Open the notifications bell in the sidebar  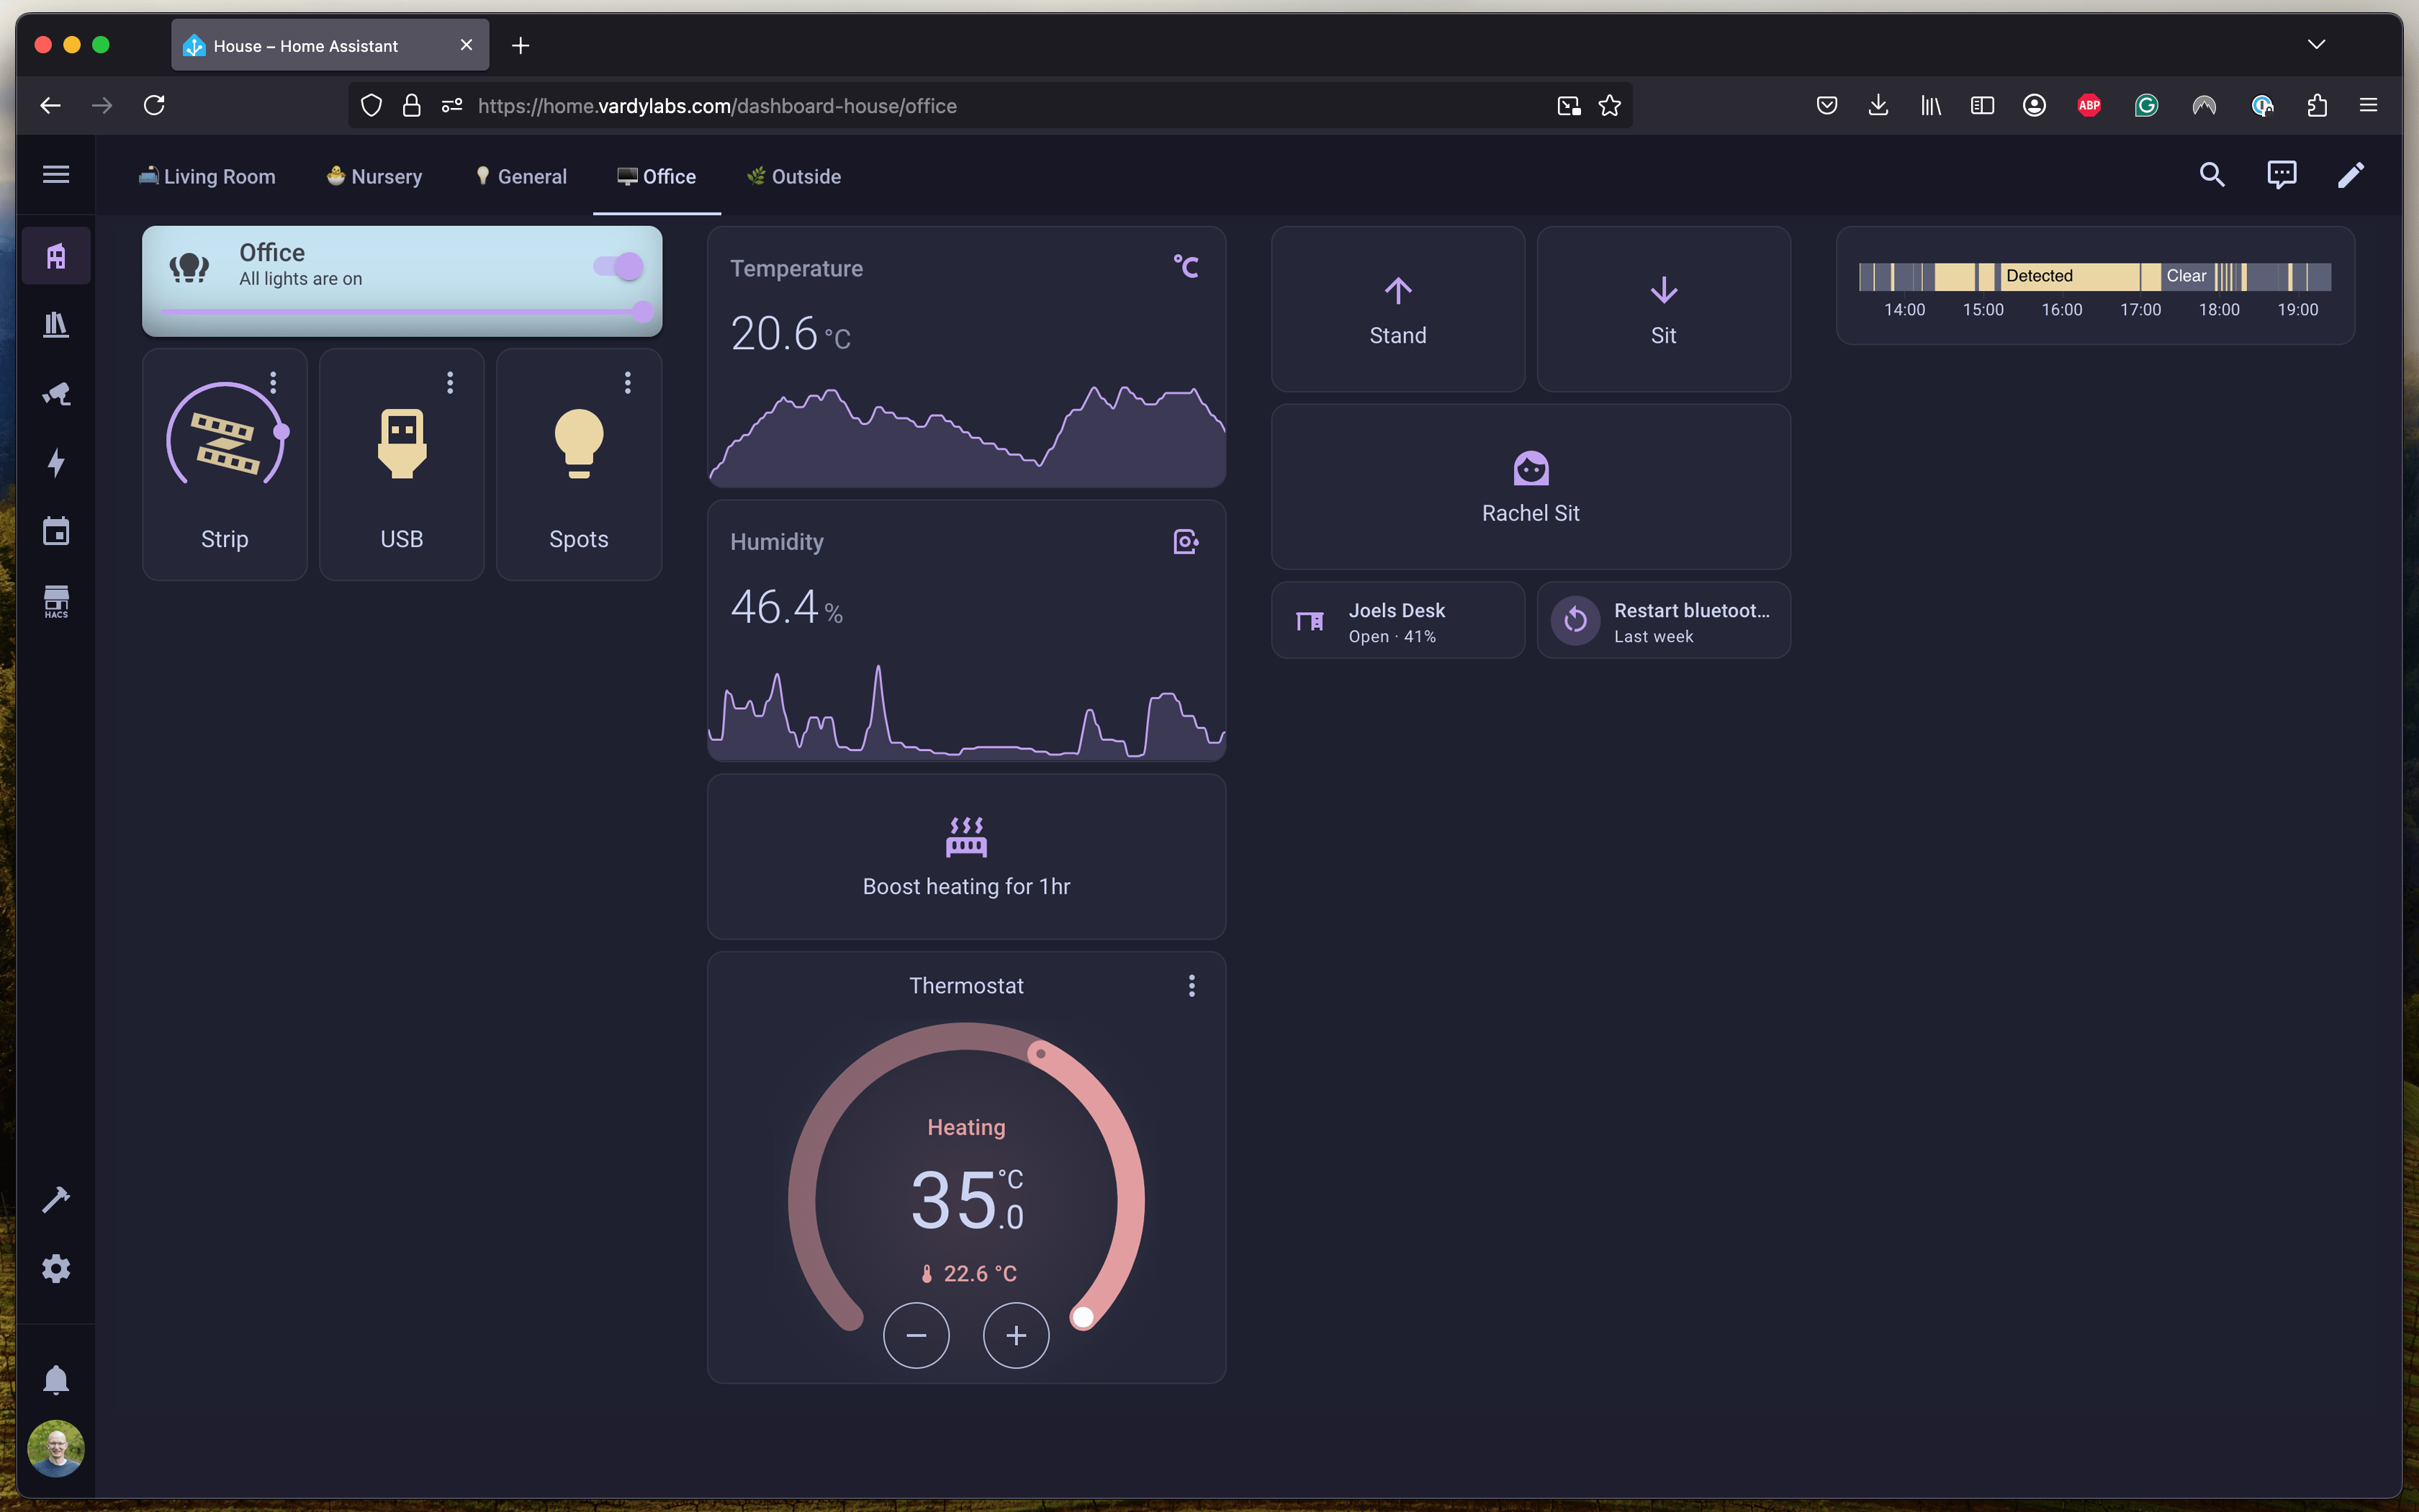point(56,1379)
